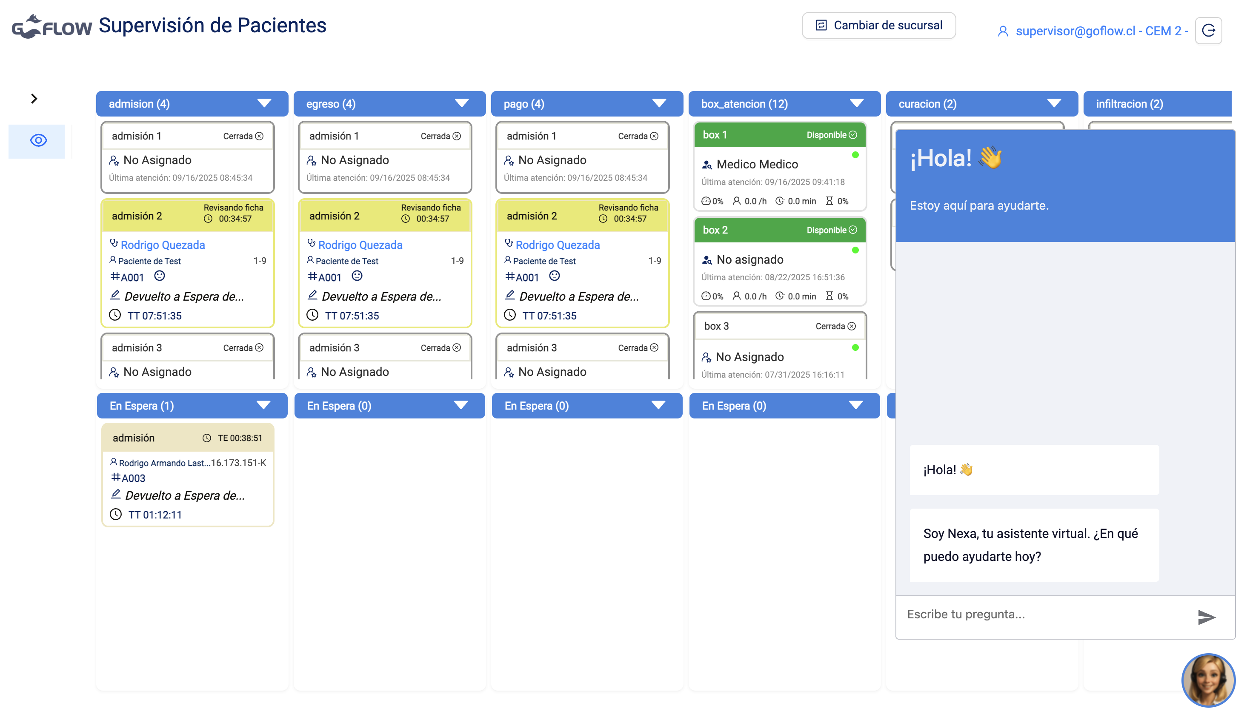Image resolution: width=1247 pixels, height=717 pixels.
Task: Collapse the box_atencion (12) column
Action: tap(856, 103)
